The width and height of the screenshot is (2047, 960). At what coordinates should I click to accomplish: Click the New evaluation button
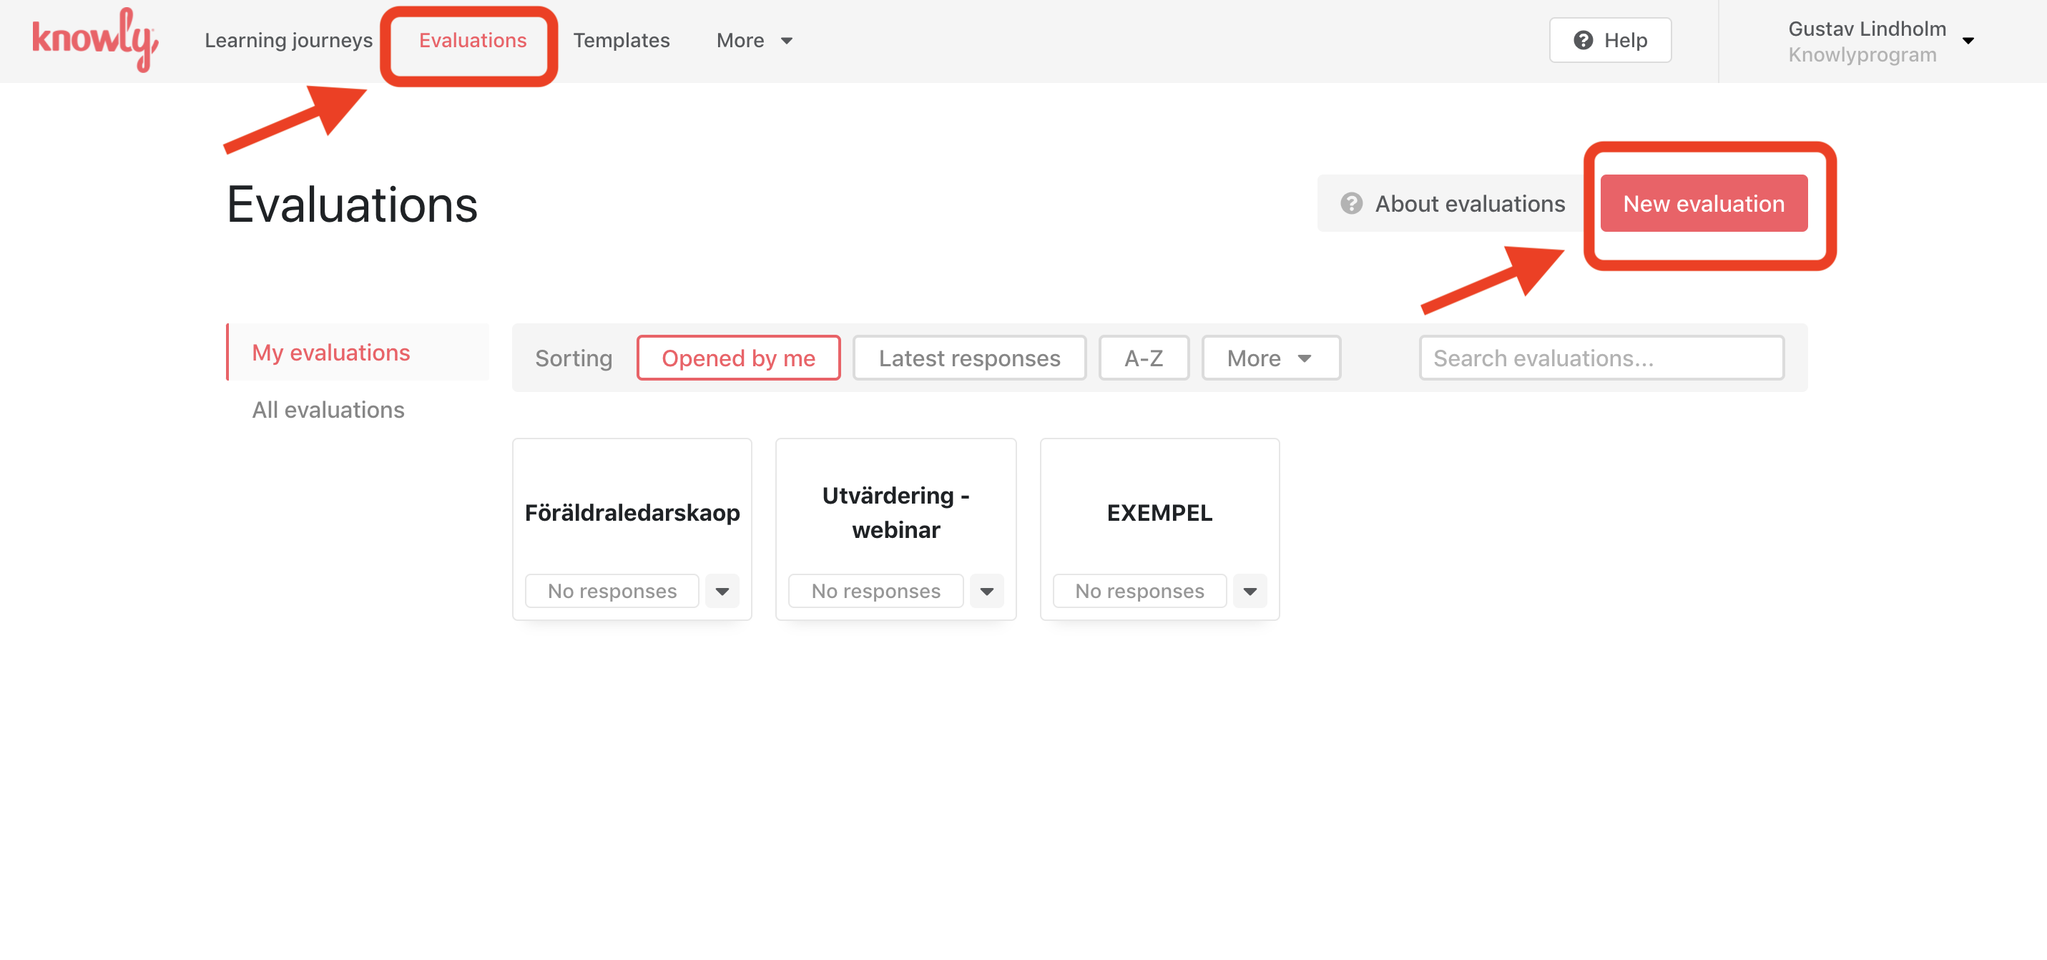click(1703, 203)
